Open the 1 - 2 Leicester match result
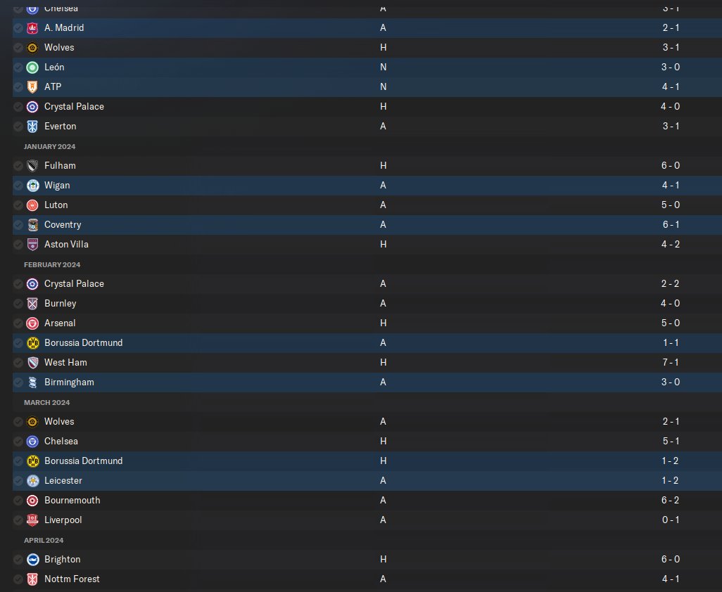This screenshot has width=722, height=592. [671, 480]
